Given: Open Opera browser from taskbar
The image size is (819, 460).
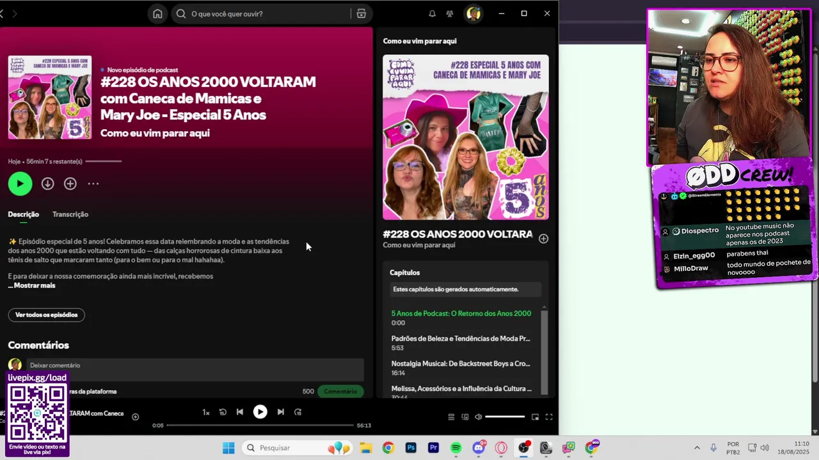Looking at the screenshot, I should (501, 448).
